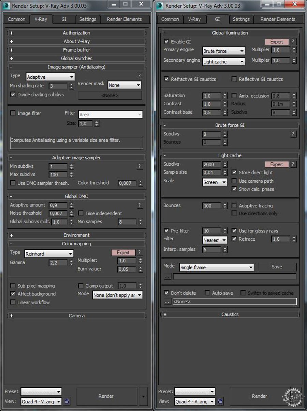Click the Gamma spinner arrows

(71, 263)
